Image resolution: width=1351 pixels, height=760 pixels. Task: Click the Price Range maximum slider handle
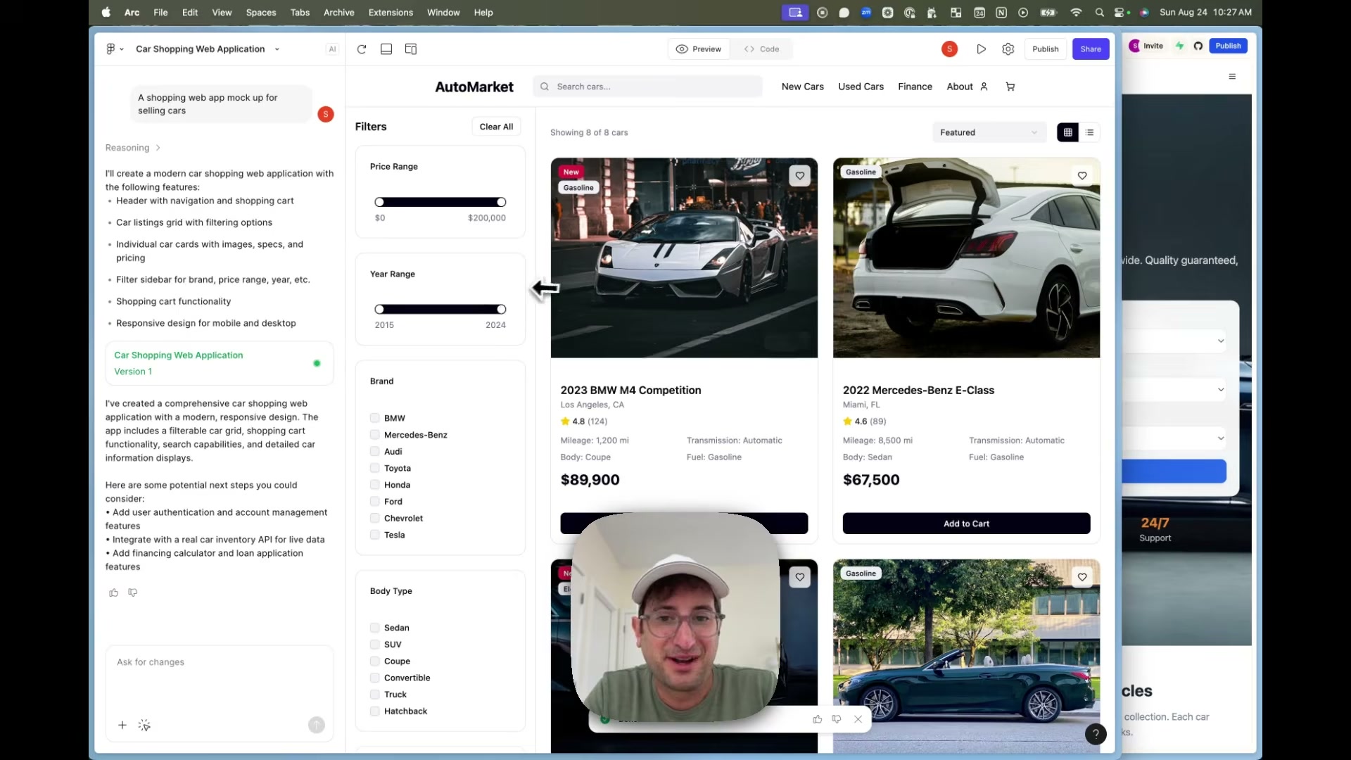501,202
